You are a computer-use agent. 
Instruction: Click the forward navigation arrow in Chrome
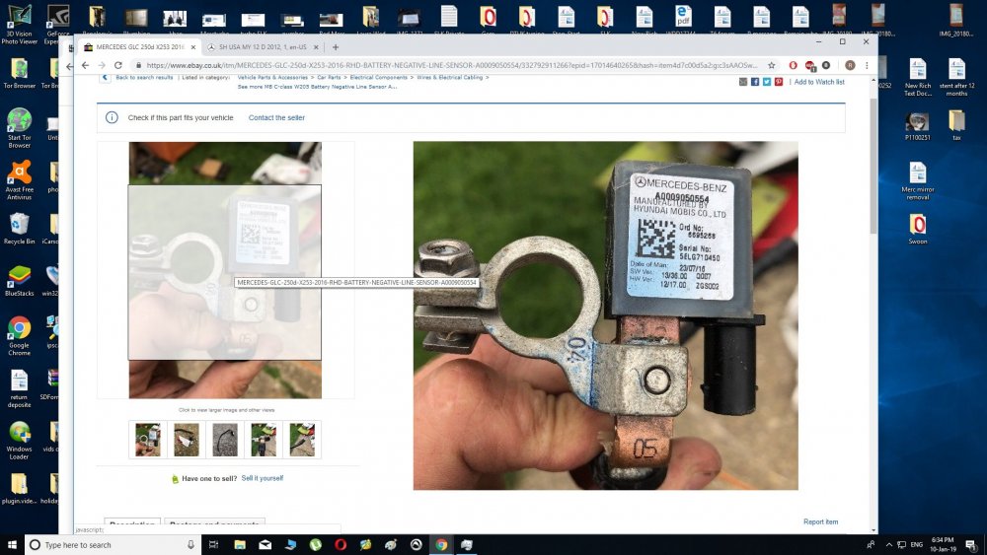pyautogui.click(x=102, y=65)
